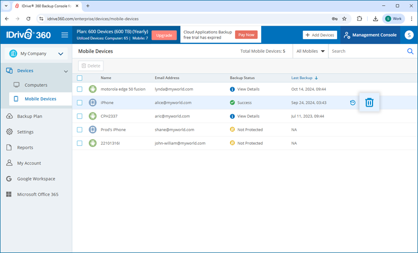Open Backup Plan in the sidebar

click(x=29, y=116)
